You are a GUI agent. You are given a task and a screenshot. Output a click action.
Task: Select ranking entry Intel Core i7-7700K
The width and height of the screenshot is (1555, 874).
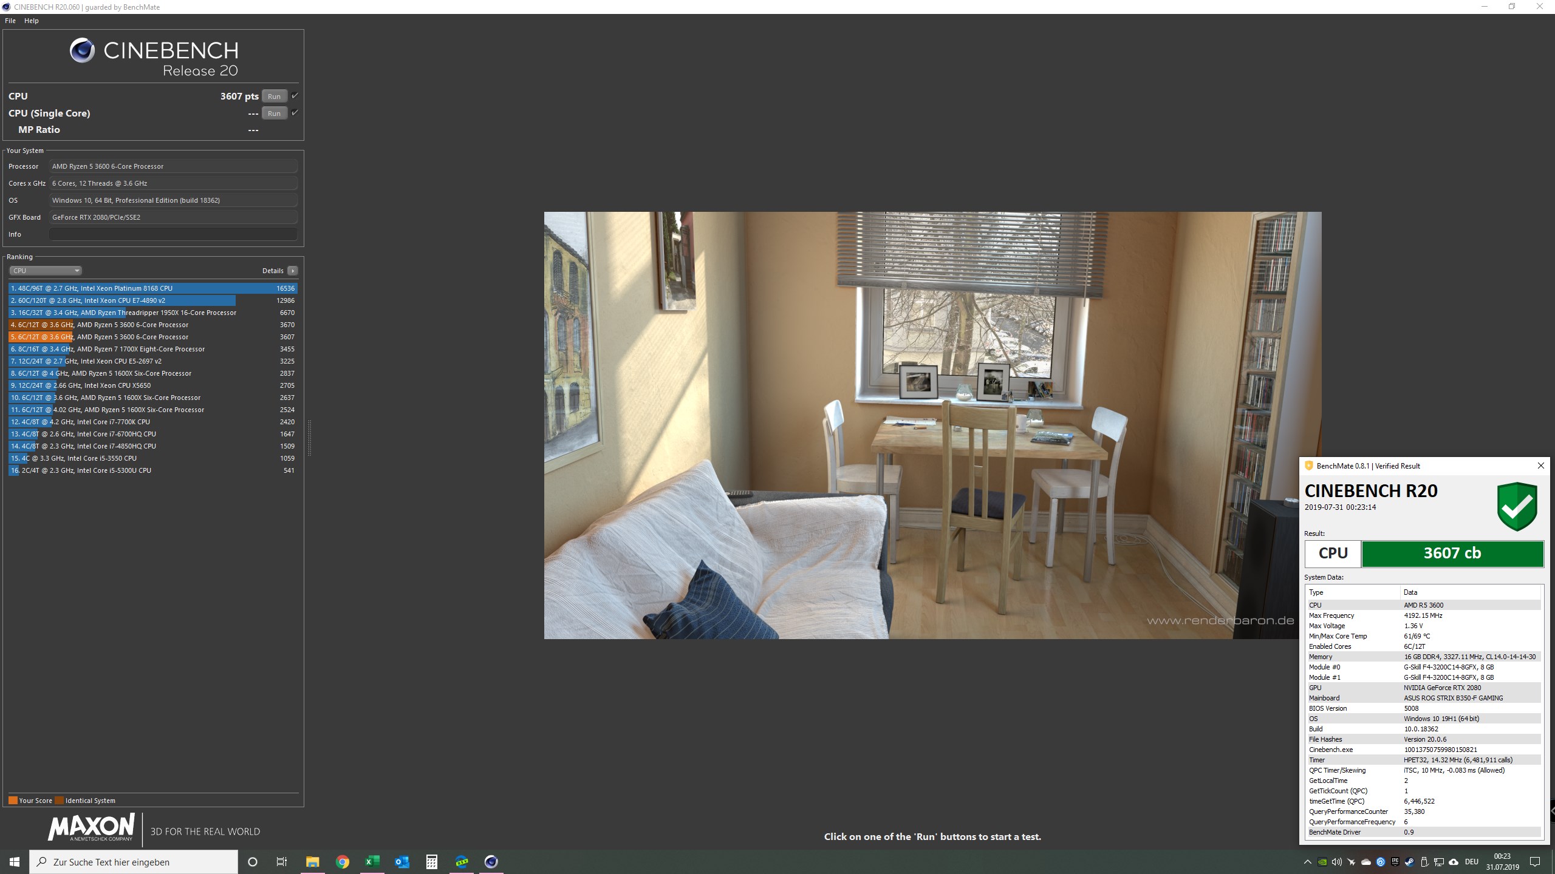click(153, 422)
